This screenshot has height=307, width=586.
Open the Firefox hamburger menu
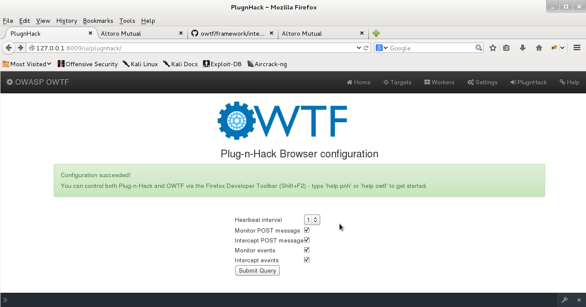pyautogui.click(x=577, y=48)
